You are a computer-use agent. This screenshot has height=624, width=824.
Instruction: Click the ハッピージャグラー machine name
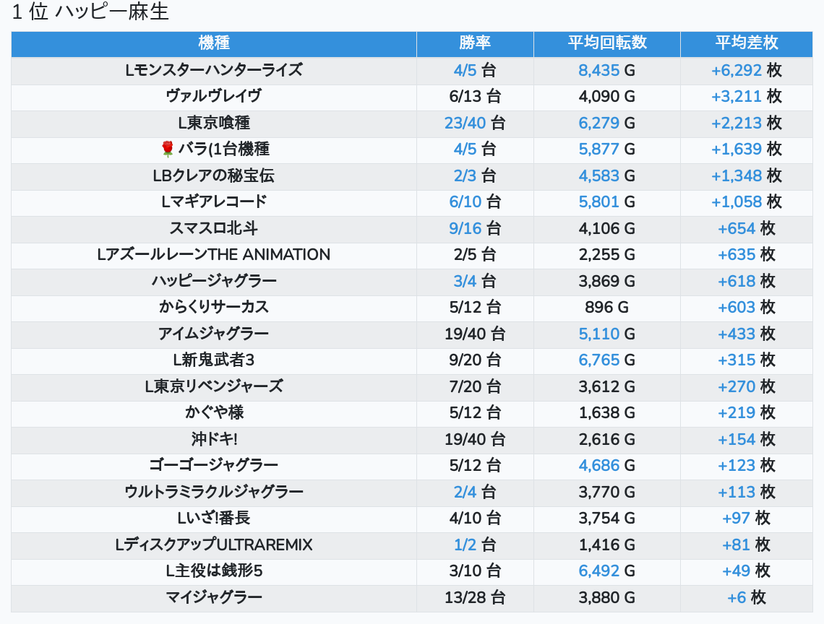pyautogui.click(x=213, y=281)
